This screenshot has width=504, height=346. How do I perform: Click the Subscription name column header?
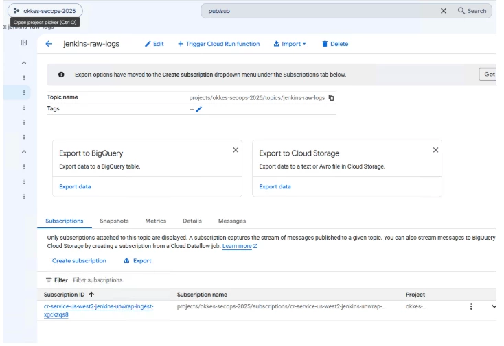(202, 295)
